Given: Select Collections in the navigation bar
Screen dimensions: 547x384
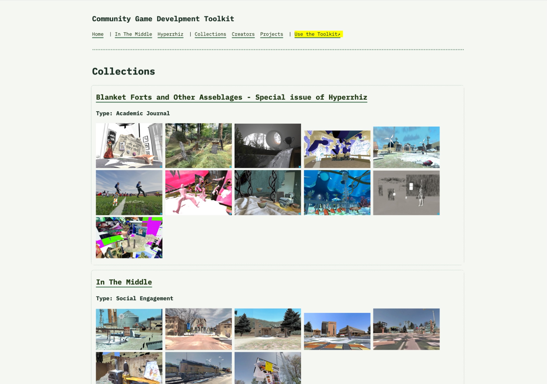Looking at the screenshot, I should (x=210, y=34).
